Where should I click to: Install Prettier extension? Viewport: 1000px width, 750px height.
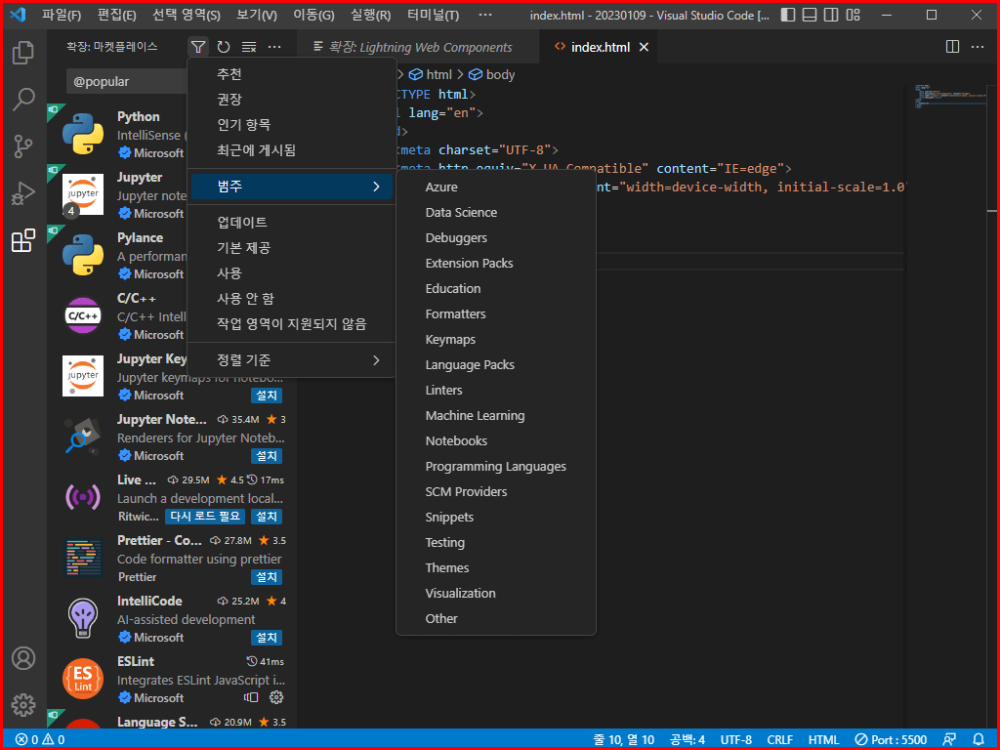(267, 577)
